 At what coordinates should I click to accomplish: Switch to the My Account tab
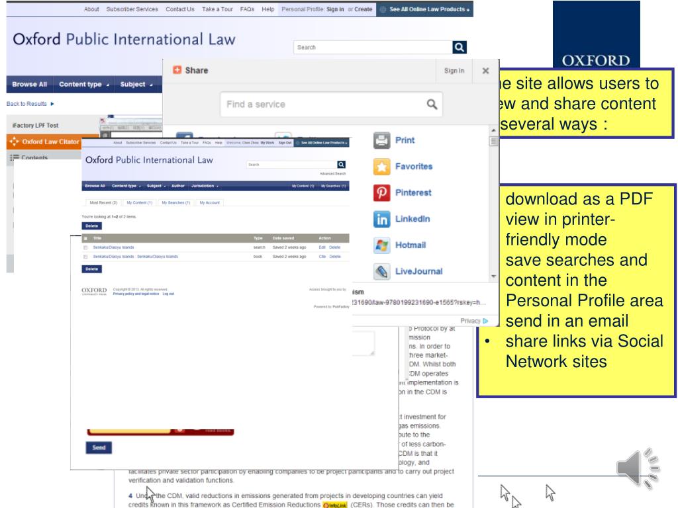pos(209,202)
